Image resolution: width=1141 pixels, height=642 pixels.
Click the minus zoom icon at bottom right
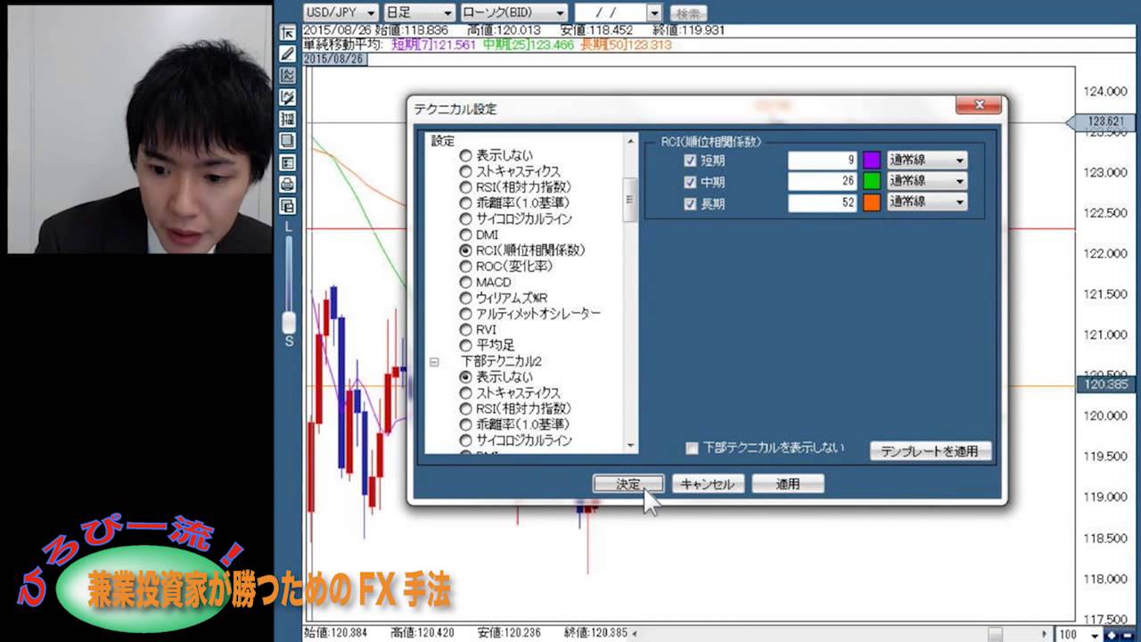pos(1129,635)
